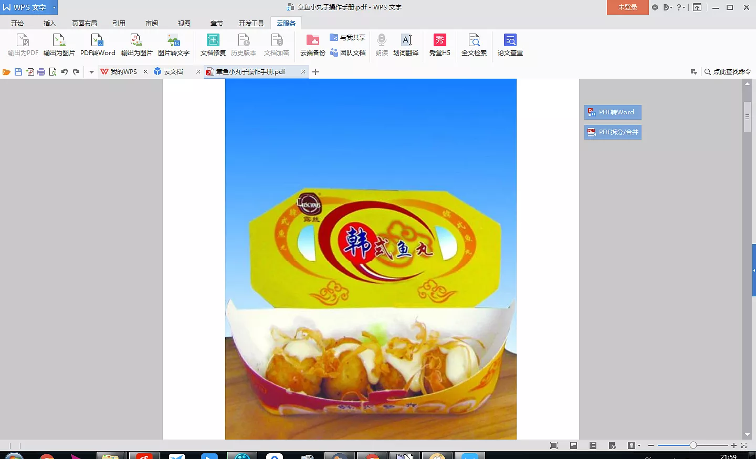Print using the printer icon
This screenshot has width=756, height=459.
(x=41, y=72)
